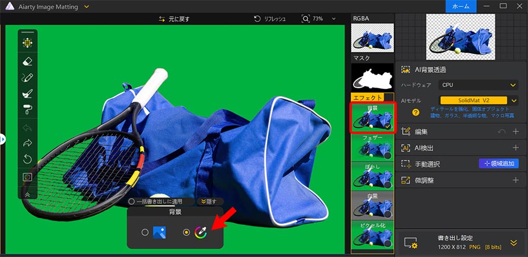
Task: Click the AI検出 icon
Action: 406,147
